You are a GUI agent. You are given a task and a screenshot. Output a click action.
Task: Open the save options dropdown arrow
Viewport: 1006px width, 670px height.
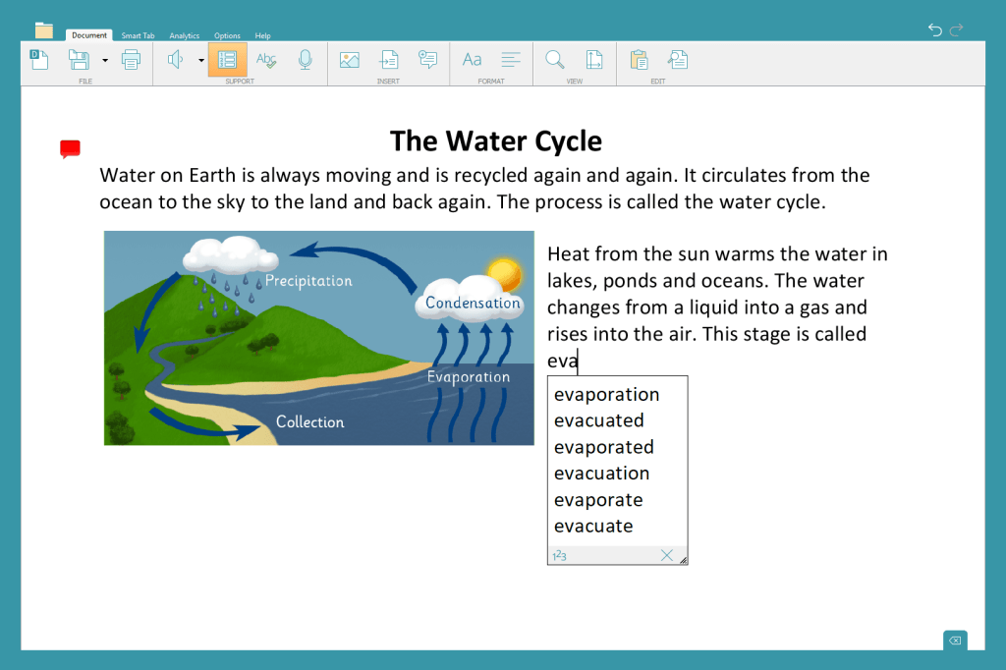click(104, 60)
